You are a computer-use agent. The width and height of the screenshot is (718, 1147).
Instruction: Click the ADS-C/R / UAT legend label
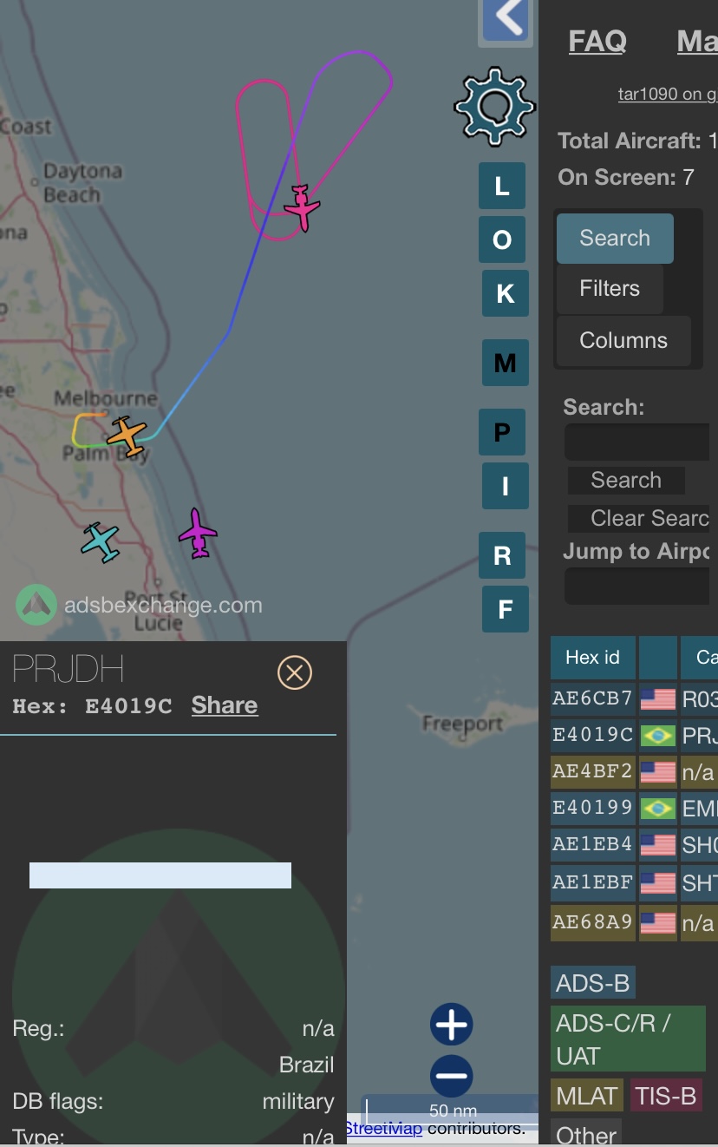628,1039
